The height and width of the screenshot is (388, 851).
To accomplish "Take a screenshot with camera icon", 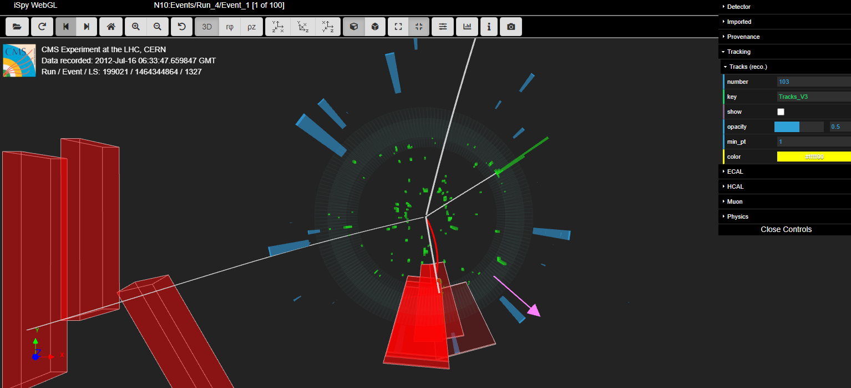I will tap(511, 27).
